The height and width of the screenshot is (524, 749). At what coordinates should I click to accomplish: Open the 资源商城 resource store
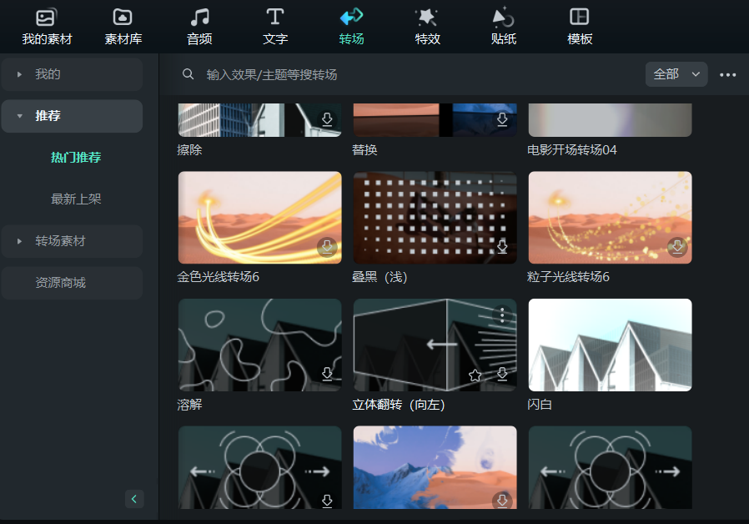pyautogui.click(x=71, y=283)
